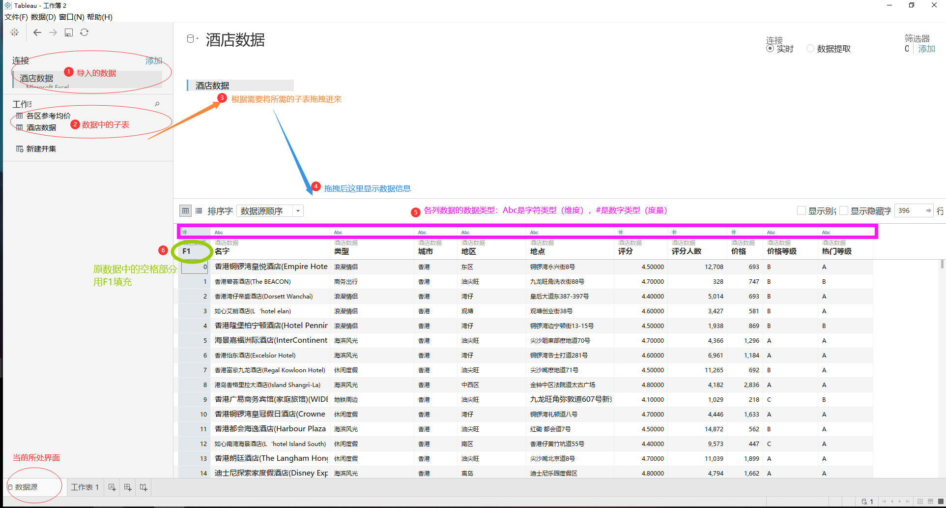This screenshot has width=946, height=508.
Task: Switch to the 工作表 1 tab
Action: [85, 487]
